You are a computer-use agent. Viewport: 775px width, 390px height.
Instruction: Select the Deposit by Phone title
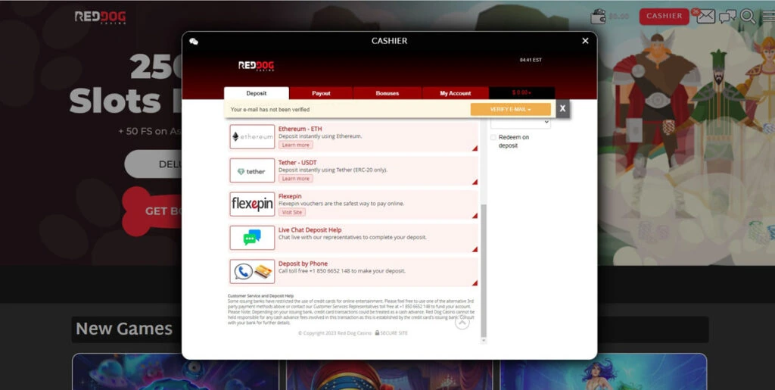(303, 264)
